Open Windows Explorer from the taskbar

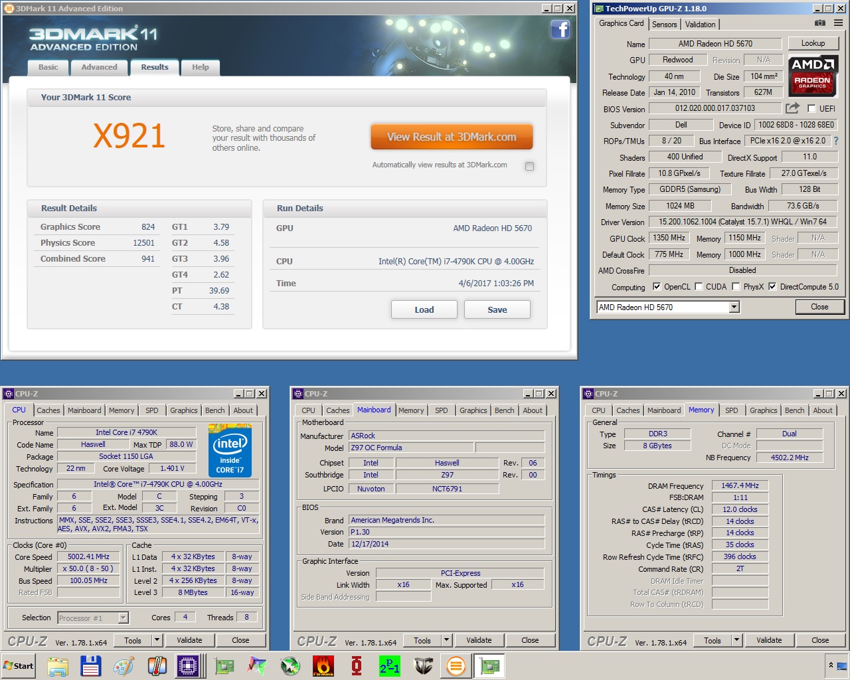pos(58,666)
